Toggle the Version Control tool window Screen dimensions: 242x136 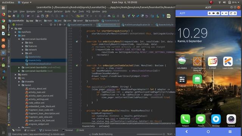click(x=49, y=130)
